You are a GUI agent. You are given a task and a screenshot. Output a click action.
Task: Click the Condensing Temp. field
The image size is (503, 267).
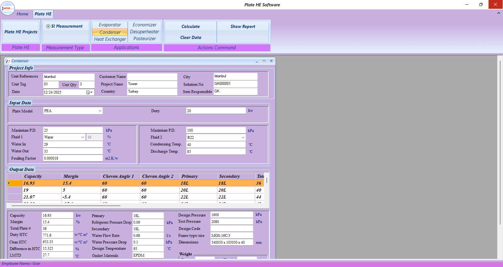coord(216,145)
